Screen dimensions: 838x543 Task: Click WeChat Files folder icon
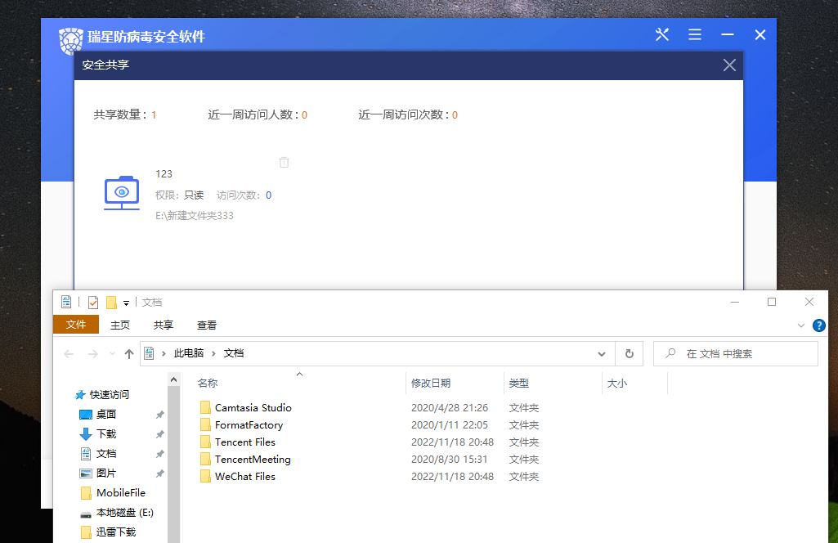click(205, 476)
